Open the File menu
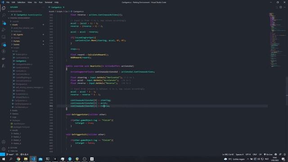This screenshot has width=288, height=162. (x=8, y=2)
